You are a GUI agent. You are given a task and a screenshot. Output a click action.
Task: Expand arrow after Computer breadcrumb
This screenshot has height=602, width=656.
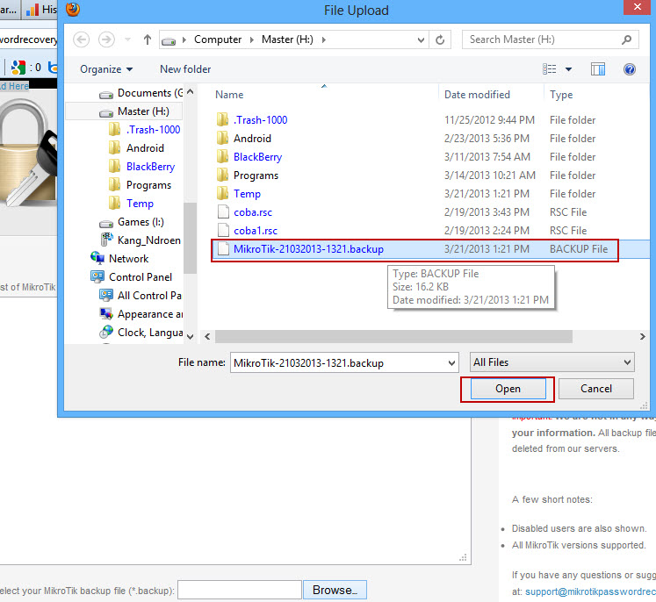(252, 39)
